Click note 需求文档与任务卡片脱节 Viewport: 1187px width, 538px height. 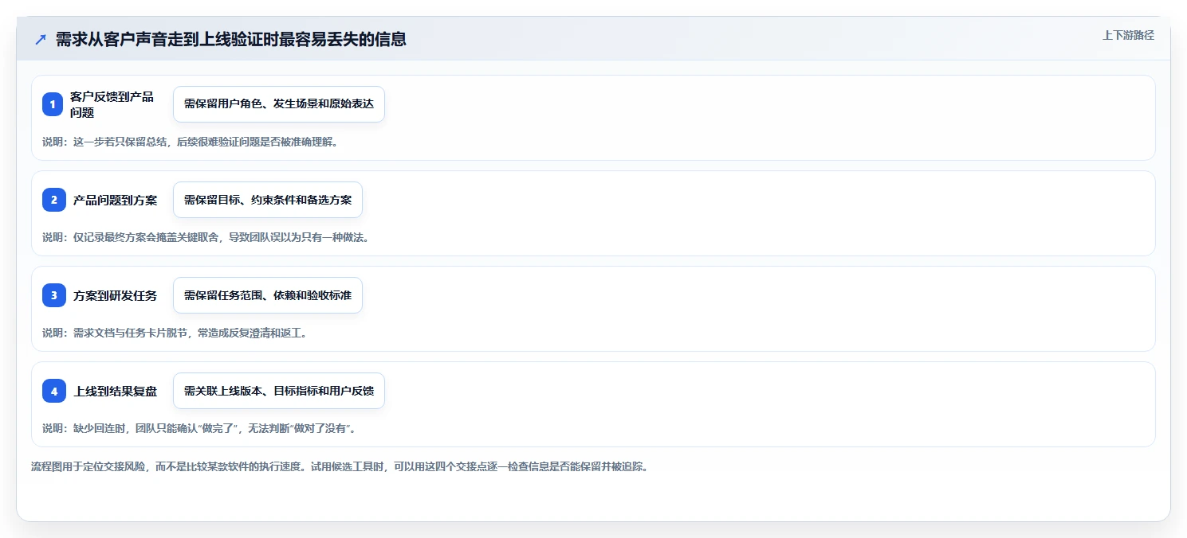175,333
